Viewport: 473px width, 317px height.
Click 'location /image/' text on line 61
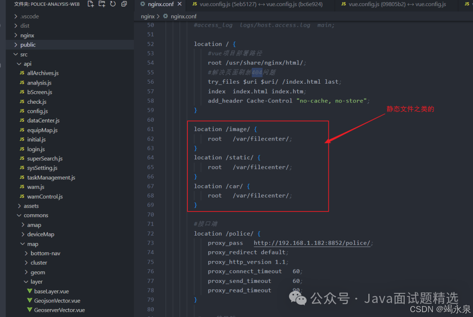coord(222,129)
